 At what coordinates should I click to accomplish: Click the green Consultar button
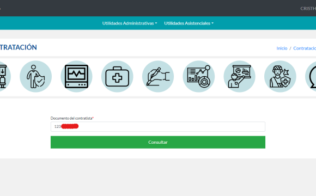158,142
